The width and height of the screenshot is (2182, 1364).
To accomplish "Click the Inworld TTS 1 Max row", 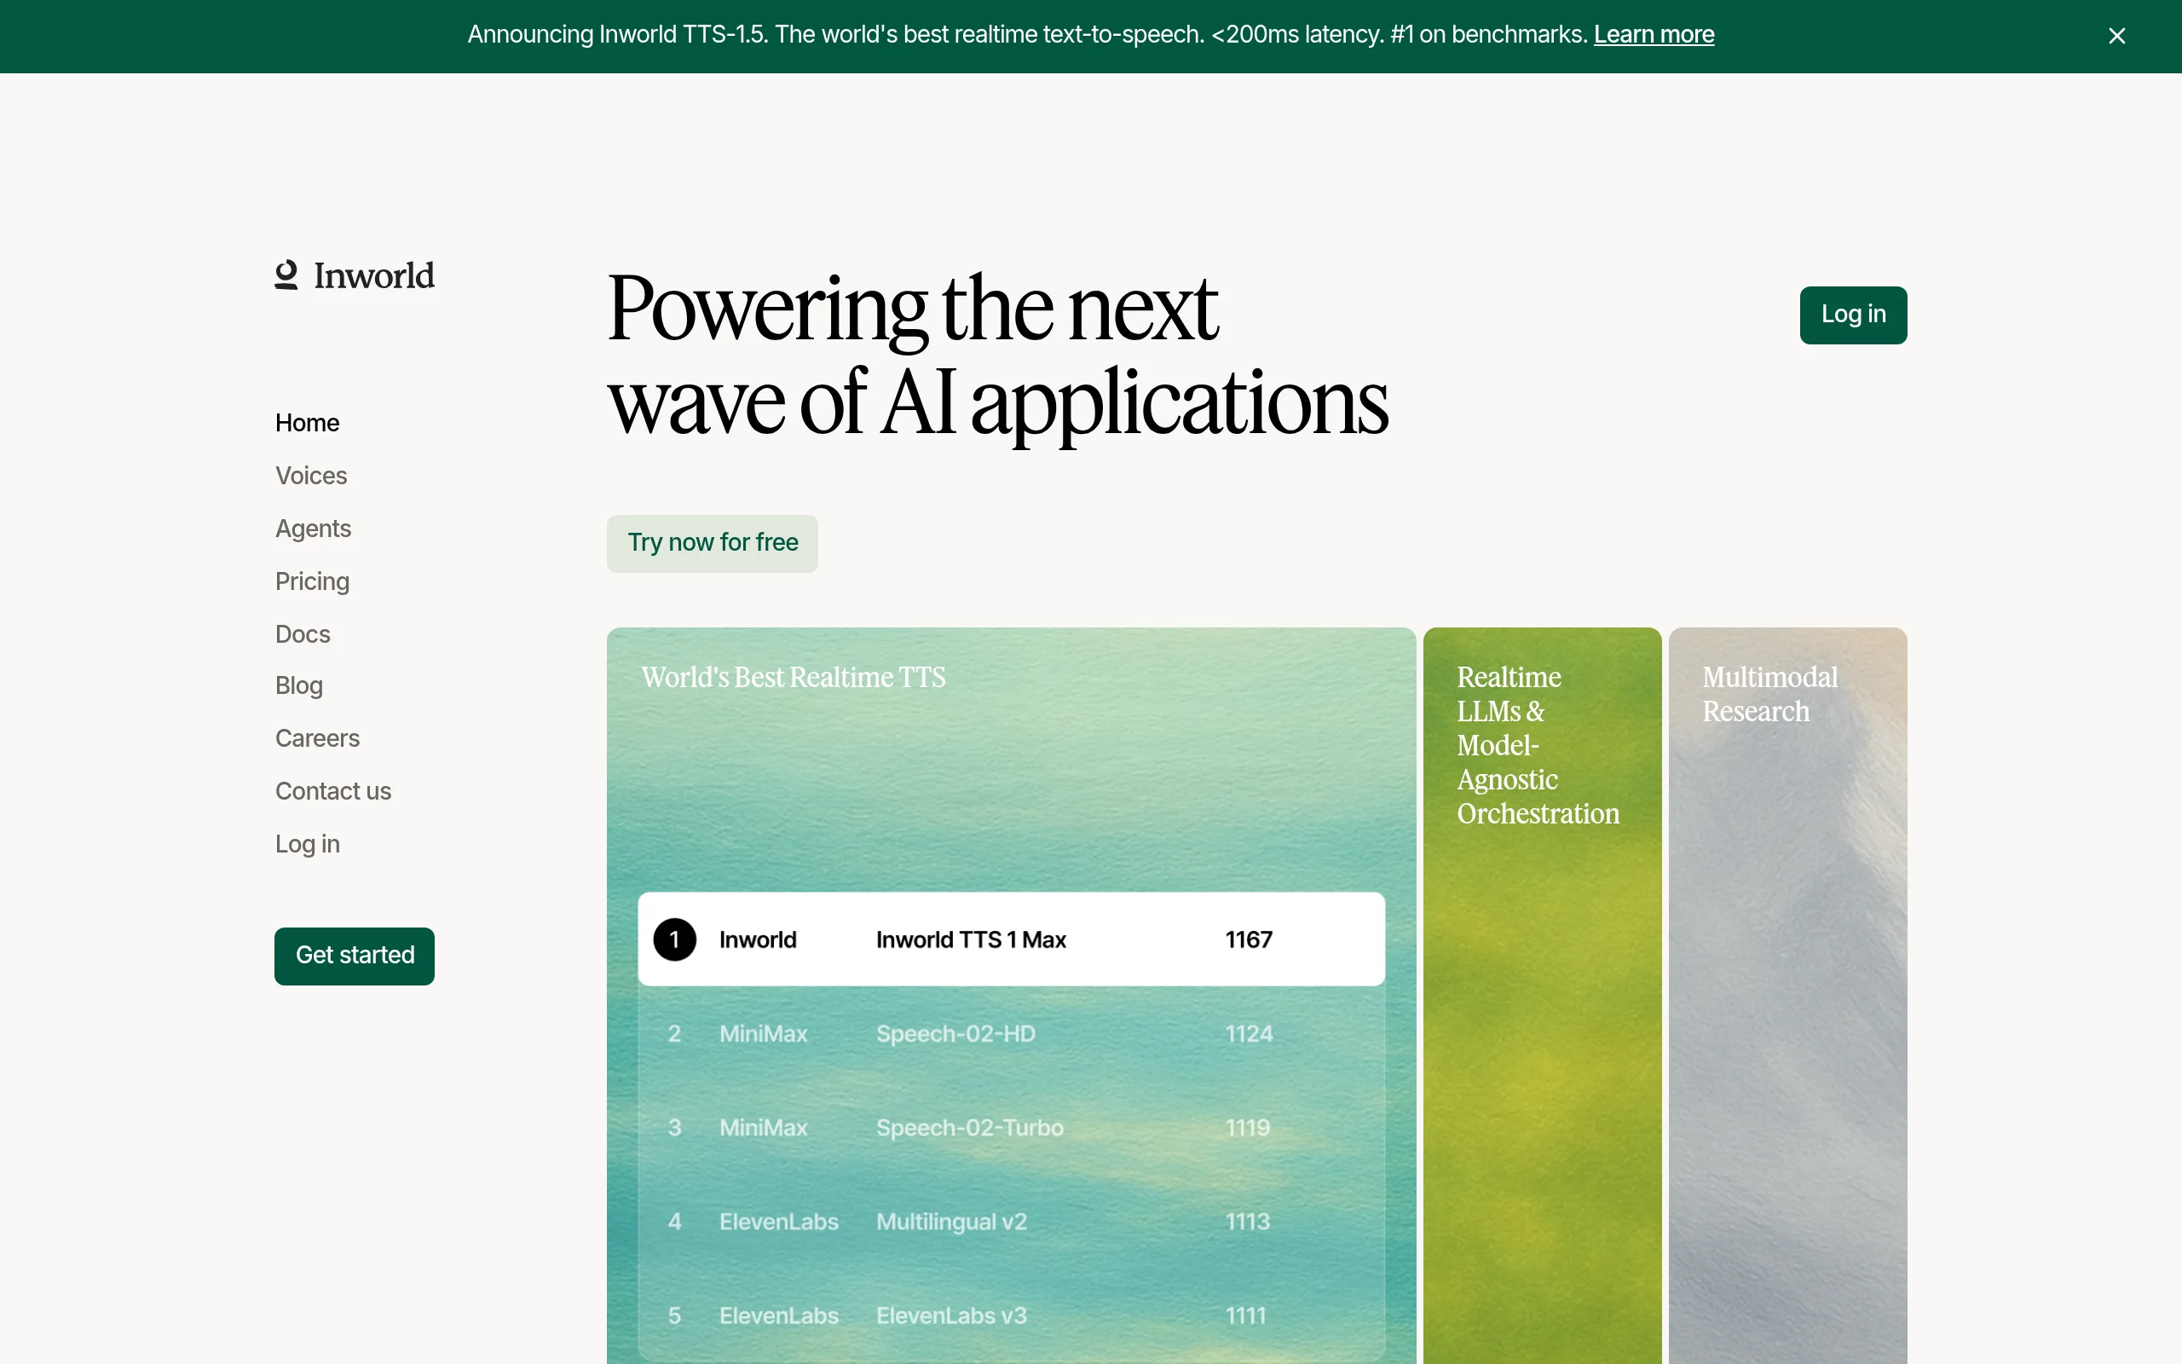I will pos(1010,939).
